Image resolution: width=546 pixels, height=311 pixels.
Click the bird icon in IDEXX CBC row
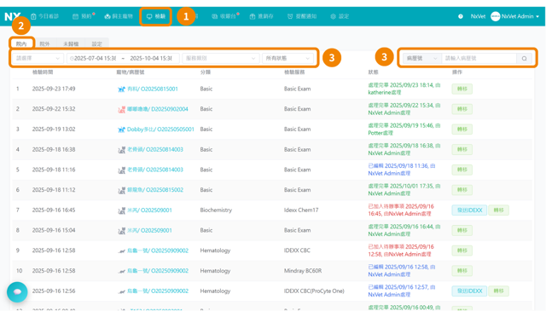(121, 251)
